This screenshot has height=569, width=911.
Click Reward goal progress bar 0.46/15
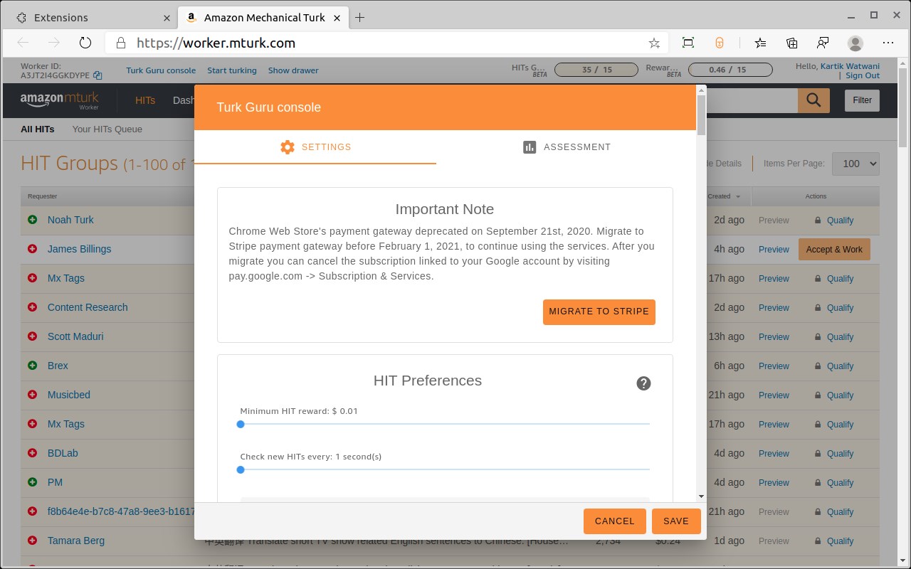tap(730, 70)
